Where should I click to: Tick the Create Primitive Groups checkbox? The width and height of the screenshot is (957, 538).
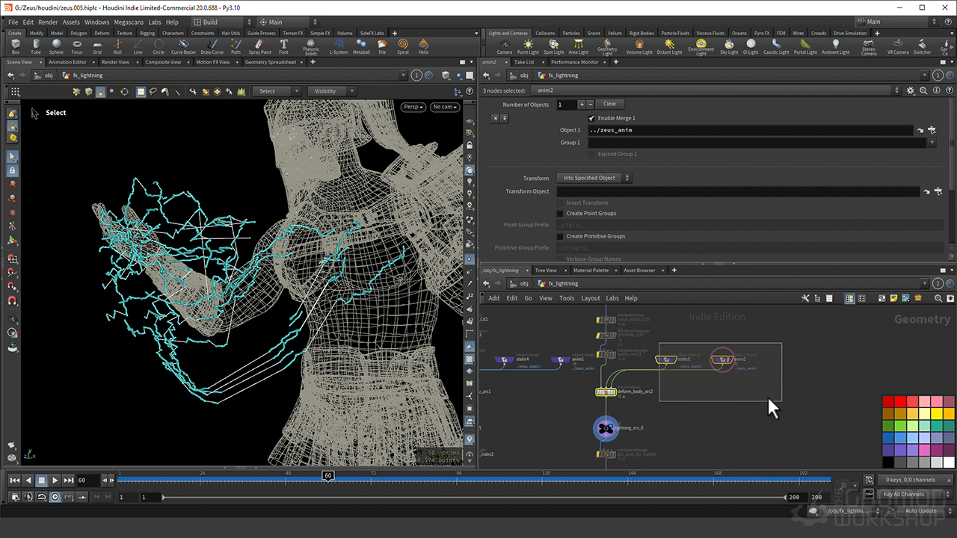(x=560, y=236)
